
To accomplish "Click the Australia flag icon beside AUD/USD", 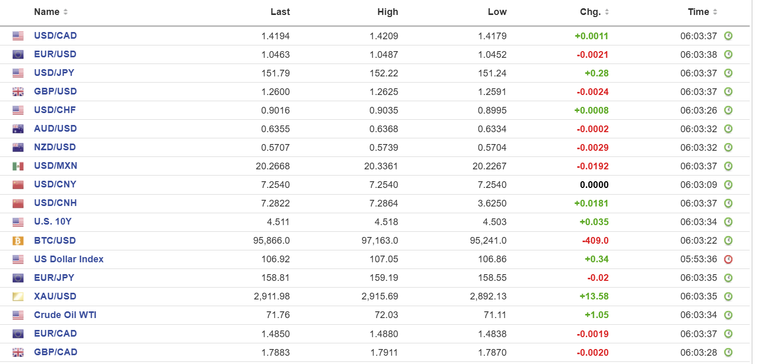I will pos(18,129).
